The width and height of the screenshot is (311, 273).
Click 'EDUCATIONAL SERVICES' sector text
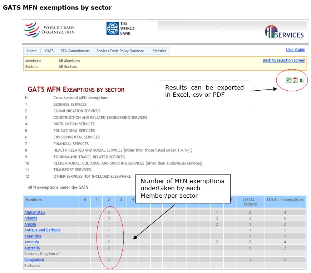point(74,131)
